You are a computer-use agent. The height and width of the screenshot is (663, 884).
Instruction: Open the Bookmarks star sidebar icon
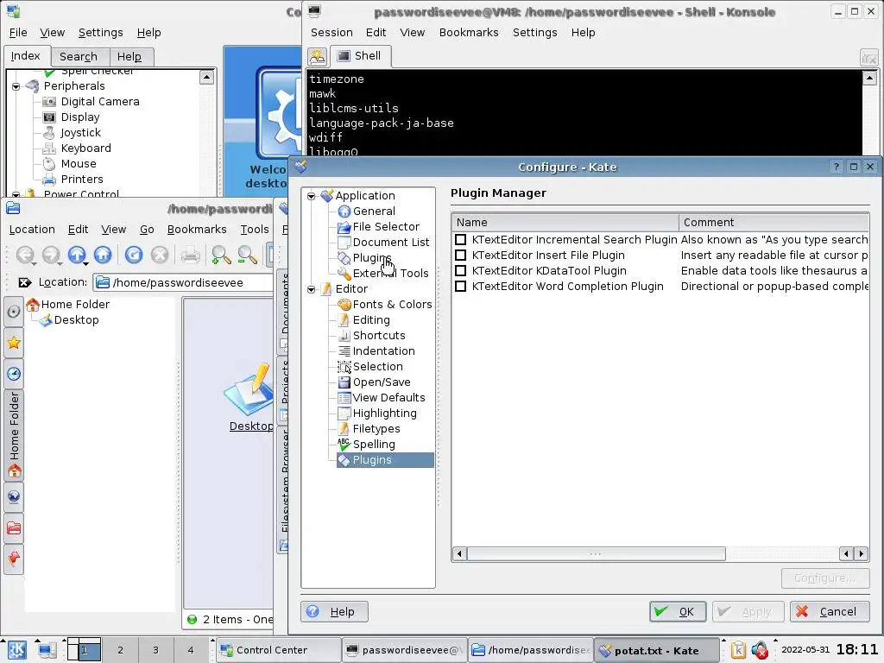point(14,342)
